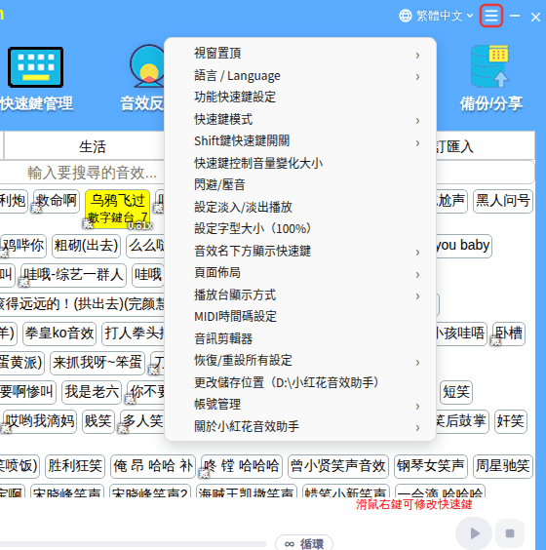Screen dimensions: 546x550
Task: Click the 備份/分享 database icon
Action: [x=489, y=66]
